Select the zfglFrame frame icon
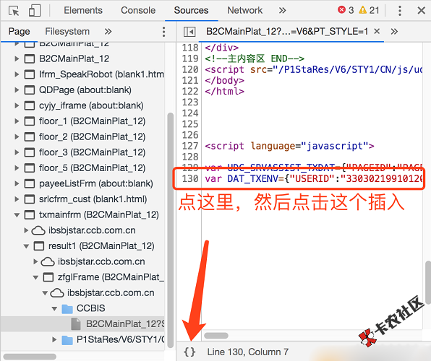Screen dimensions: 431x361 click(x=48, y=277)
